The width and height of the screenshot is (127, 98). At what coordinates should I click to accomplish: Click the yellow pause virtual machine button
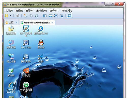7,16
